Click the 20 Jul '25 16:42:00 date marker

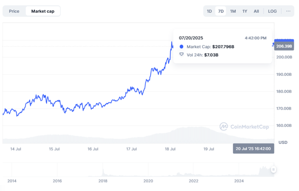click(253, 148)
